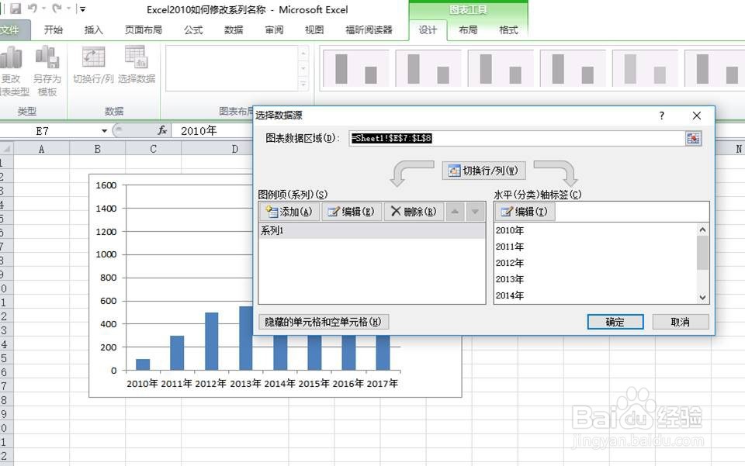Expand the Quick Access Toolbar customize dropdown
The width and height of the screenshot is (745, 466).
click(x=81, y=8)
